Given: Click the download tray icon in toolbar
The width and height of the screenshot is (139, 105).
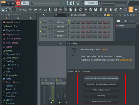Looking at the screenshot, I should pos(3,9).
